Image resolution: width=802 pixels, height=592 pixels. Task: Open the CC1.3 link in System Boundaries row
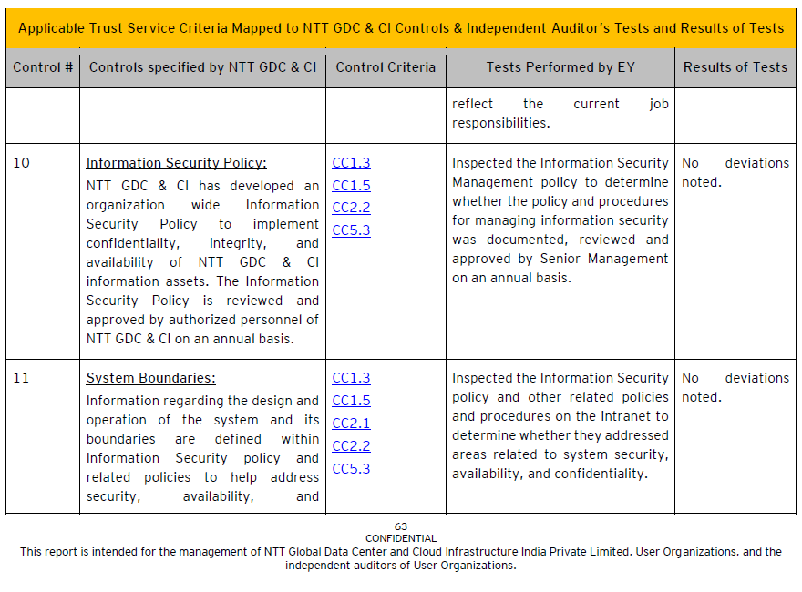(x=351, y=378)
